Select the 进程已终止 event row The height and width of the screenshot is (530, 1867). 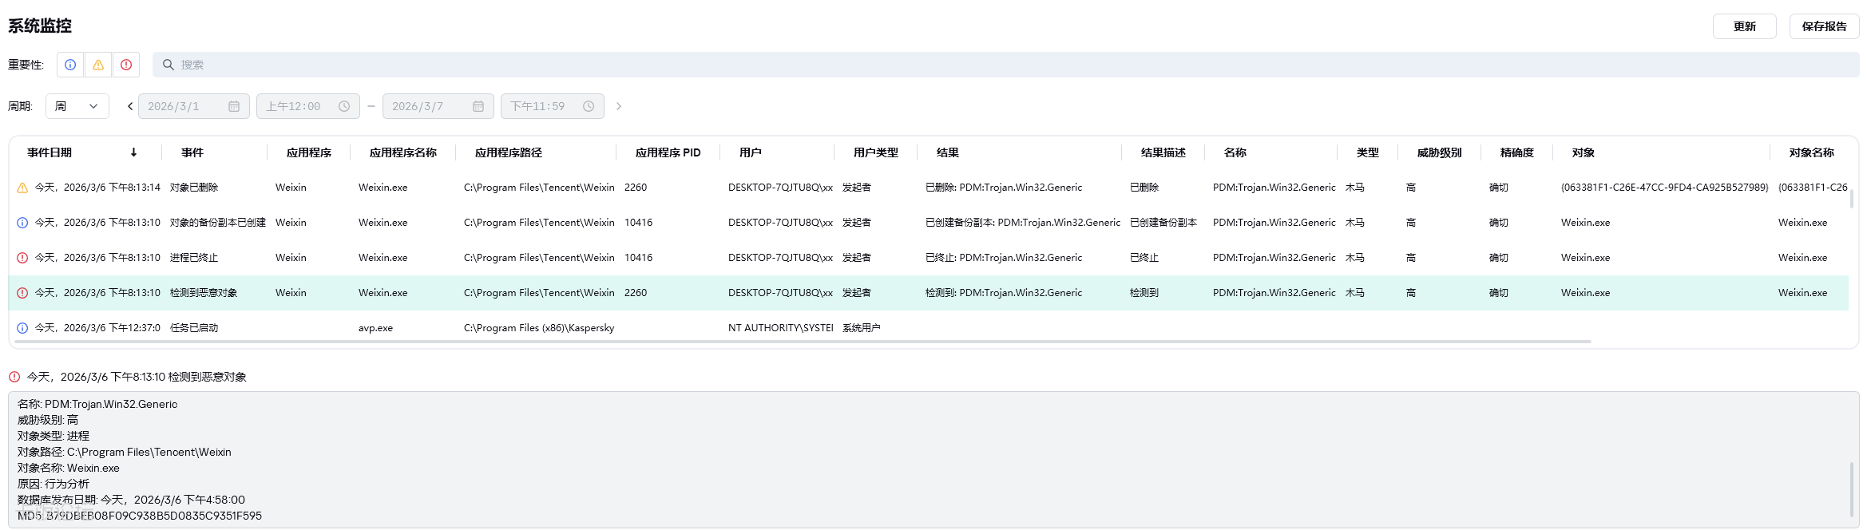pyautogui.click(x=194, y=258)
